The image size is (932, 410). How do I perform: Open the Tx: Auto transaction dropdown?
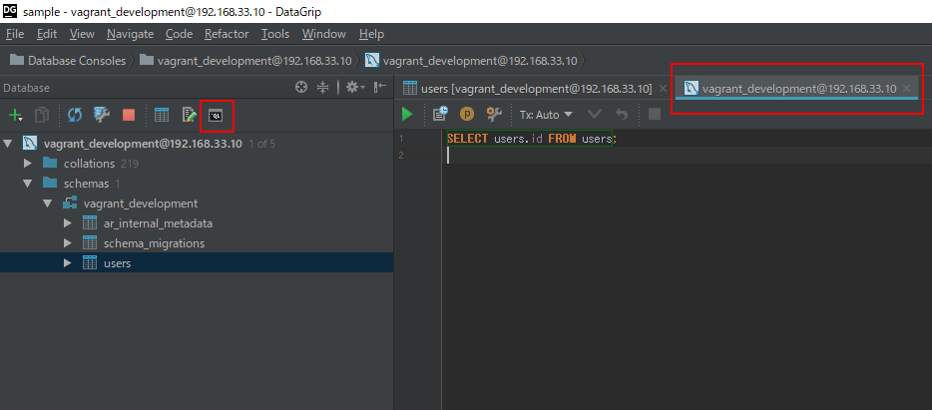(x=546, y=115)
